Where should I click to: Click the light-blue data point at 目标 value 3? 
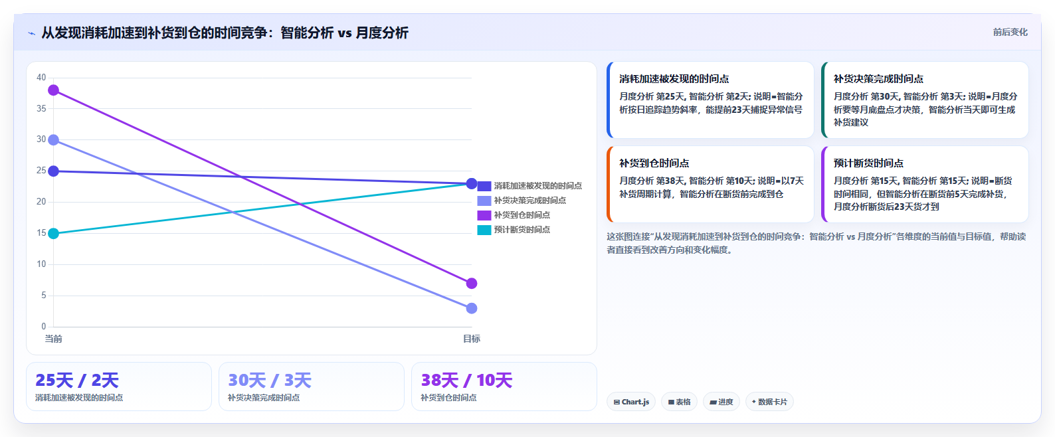pyautogui.click(x=472, y=308)
